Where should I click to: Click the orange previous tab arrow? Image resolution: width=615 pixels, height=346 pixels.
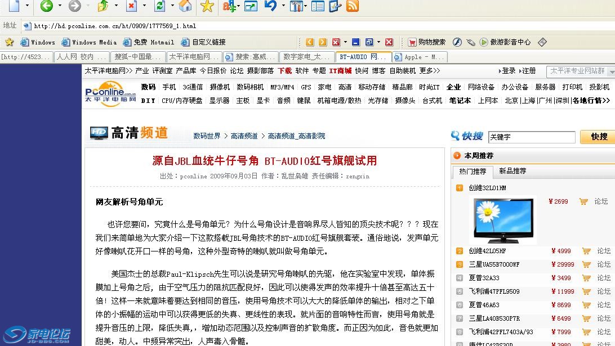point(310,42)
